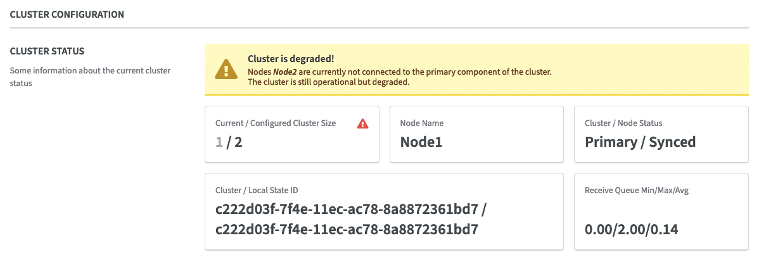Click the "Cluster is degraded!" alert heading
The height and width of the screenshot is (264, 759).
coord(290,59)
